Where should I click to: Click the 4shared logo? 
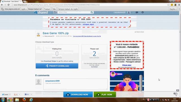tap(41, 12)
